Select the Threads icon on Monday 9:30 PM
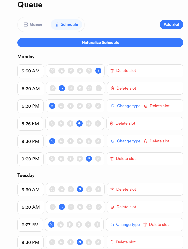The height and width of the screenshot is (249, 188). pyautogui.click(x=89, y=159)
